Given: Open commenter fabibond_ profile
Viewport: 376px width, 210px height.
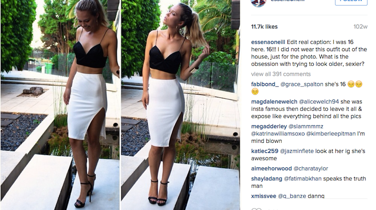Looking at the screenshot, I should click(x=265, y=84).
